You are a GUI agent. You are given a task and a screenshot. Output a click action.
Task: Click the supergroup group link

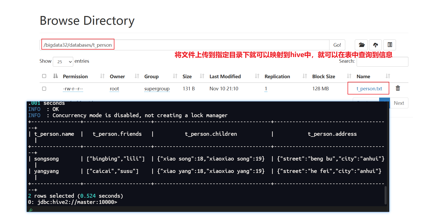[x=157, y=89]
